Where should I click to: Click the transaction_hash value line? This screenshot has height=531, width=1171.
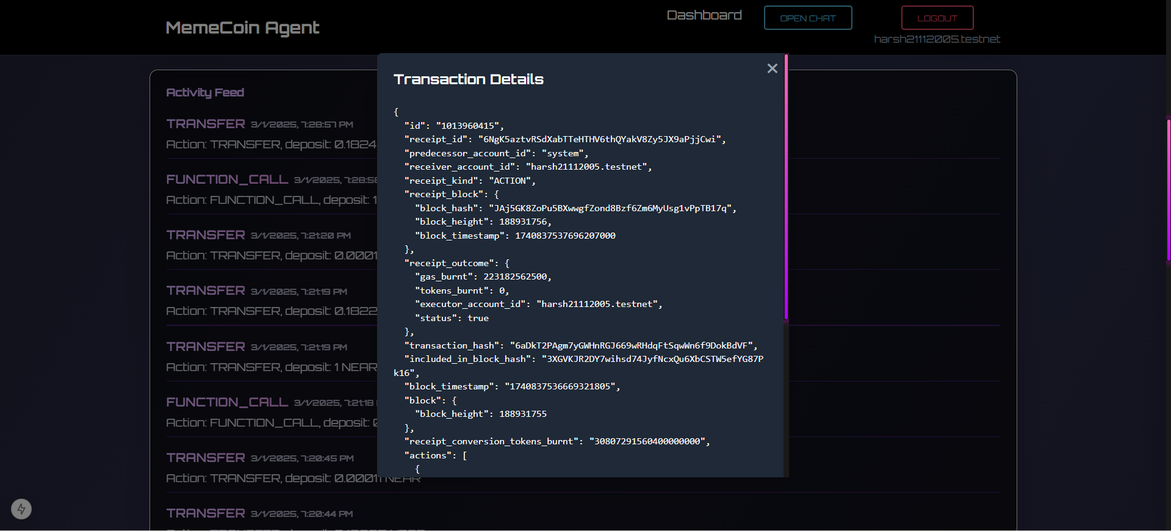point(581,345)
